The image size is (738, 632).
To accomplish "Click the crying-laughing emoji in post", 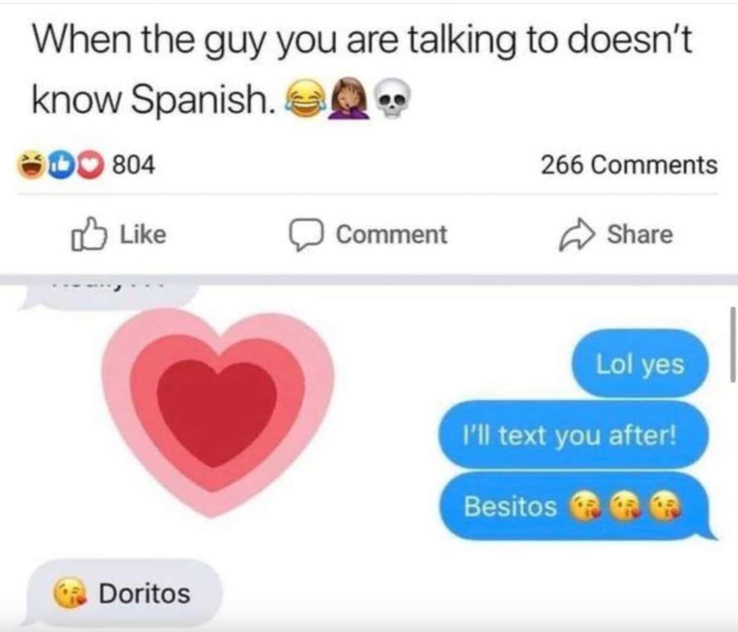I will point(304,99).
